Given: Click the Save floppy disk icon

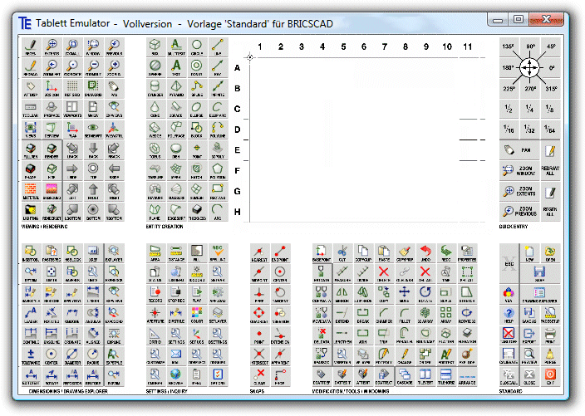Looking at the screenshot, I should click(x=540, y=274).
